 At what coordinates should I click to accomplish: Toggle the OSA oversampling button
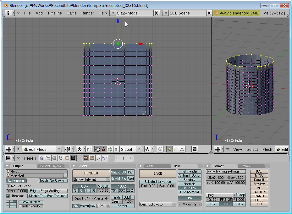[x=85, y=186]
